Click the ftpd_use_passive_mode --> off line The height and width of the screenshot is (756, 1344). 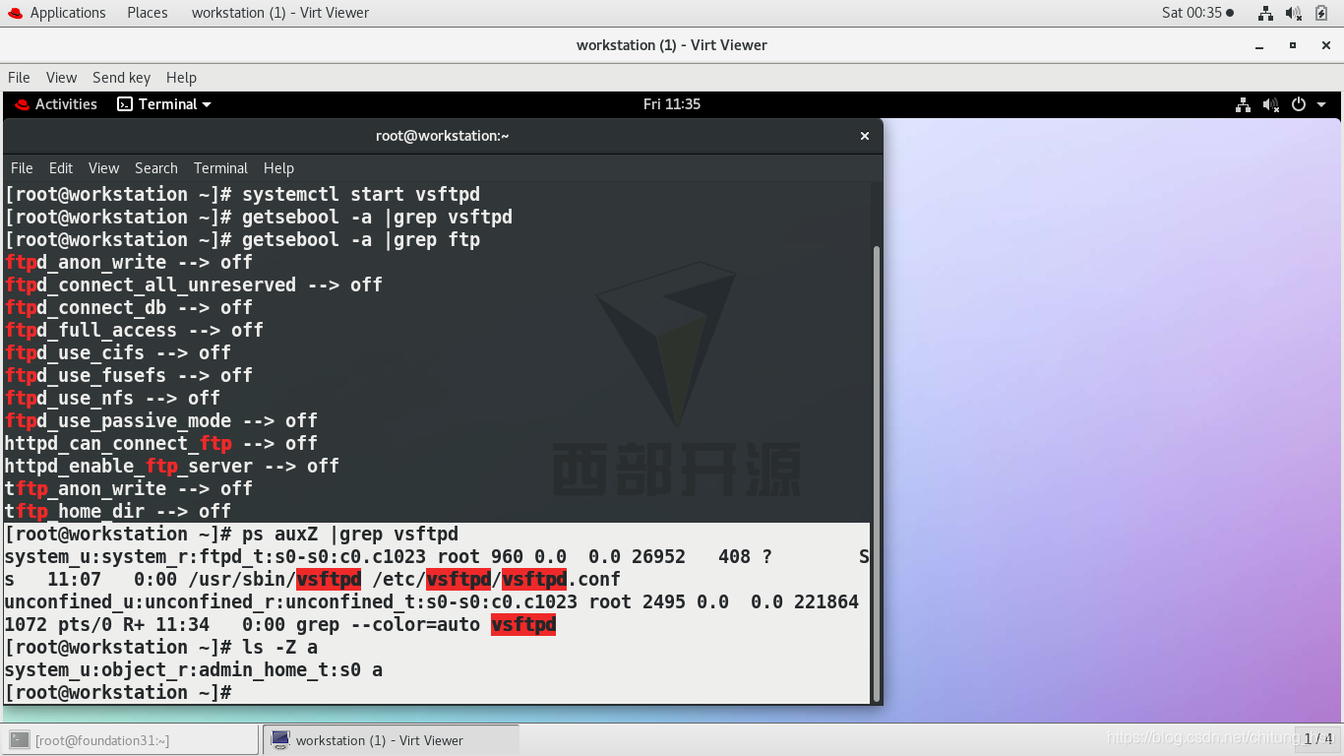tap(161, 420)
